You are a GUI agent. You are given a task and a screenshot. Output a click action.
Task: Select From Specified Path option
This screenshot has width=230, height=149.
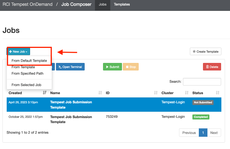(28, 74)
